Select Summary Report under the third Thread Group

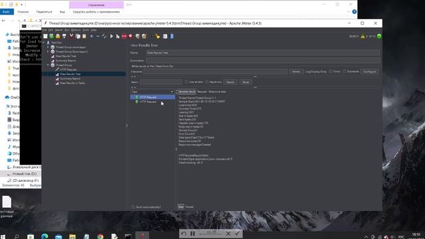point(70,78)
